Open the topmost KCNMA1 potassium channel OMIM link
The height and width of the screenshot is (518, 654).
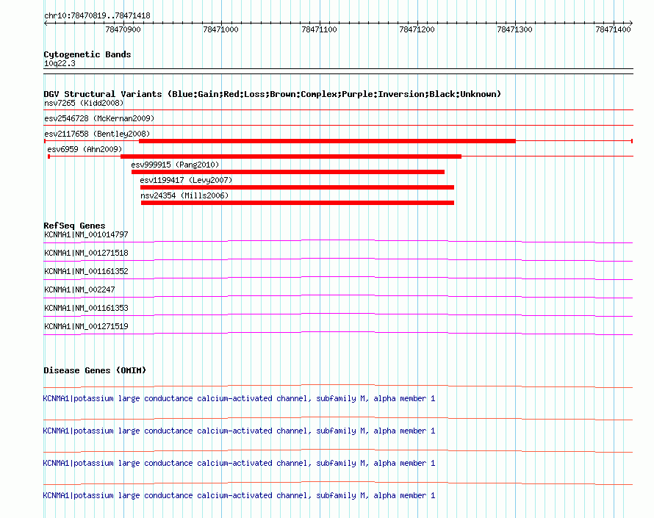pyautogui.click(x=239, y=399)
